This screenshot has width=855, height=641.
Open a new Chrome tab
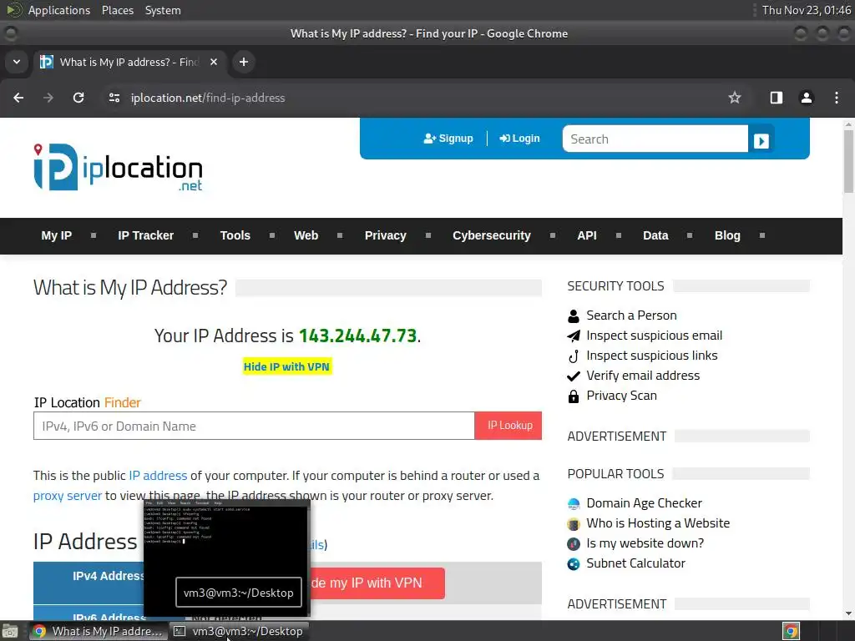(244, 62)
